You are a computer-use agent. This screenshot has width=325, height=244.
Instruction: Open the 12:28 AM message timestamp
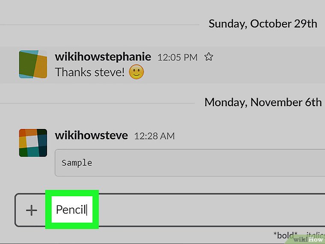tap(154, 136)
